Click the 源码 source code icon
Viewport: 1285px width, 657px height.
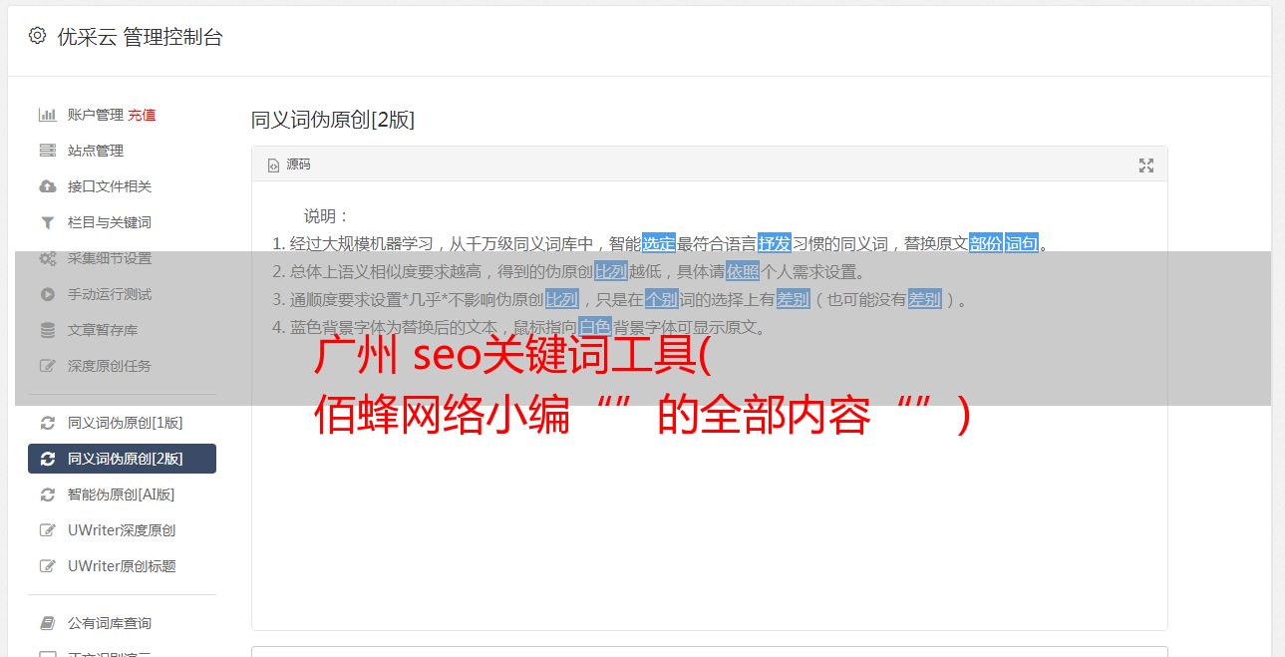pyautogui.click(x=273, y=165)
